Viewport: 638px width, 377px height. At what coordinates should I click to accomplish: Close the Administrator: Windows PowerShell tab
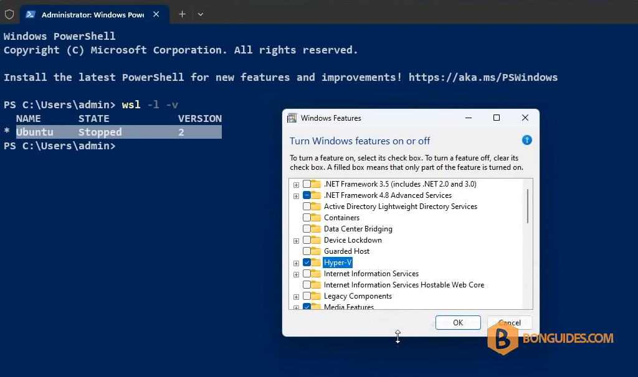click(156, 14)
